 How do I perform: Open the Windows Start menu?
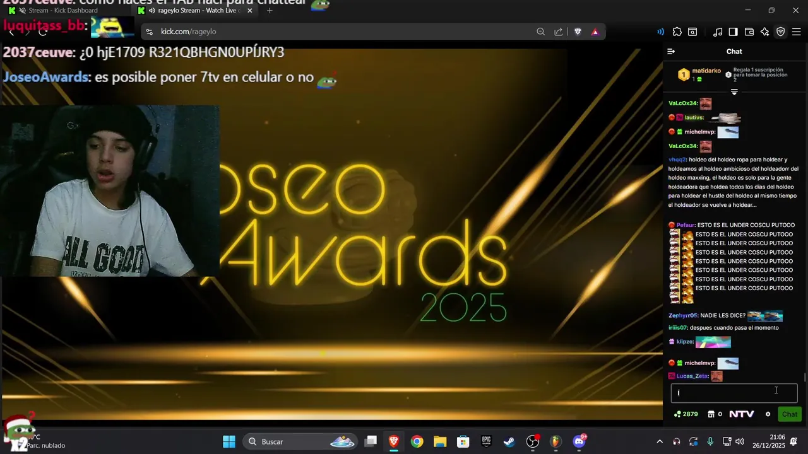tap(229, 441)
